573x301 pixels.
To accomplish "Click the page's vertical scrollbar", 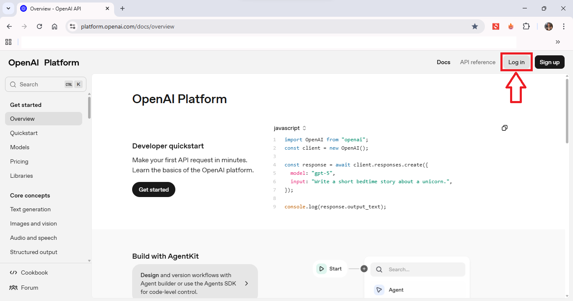I will [x=567, y=111].
